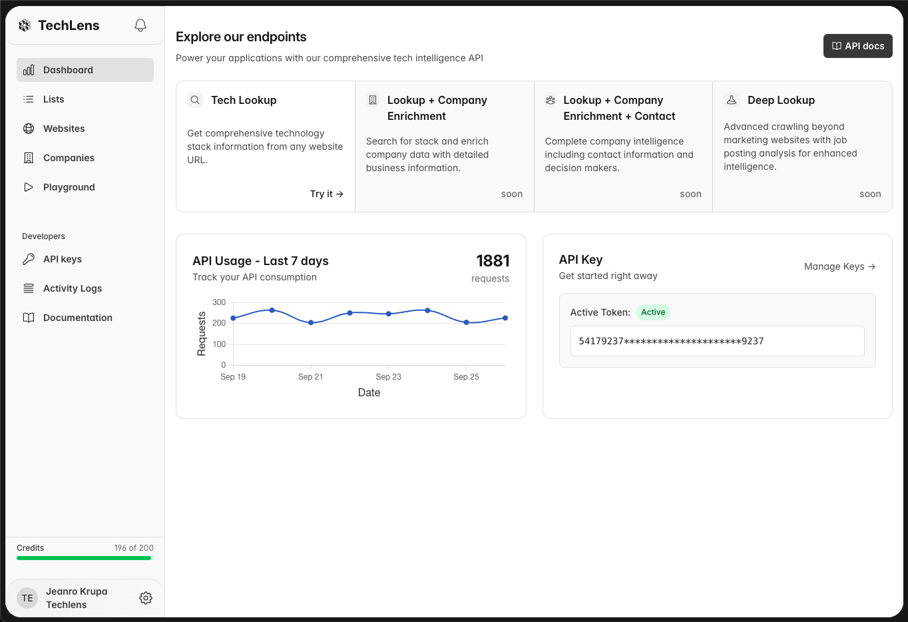Click the Deep Lookup flask icon
Screen dimensions: 908x622
(732, 100)
